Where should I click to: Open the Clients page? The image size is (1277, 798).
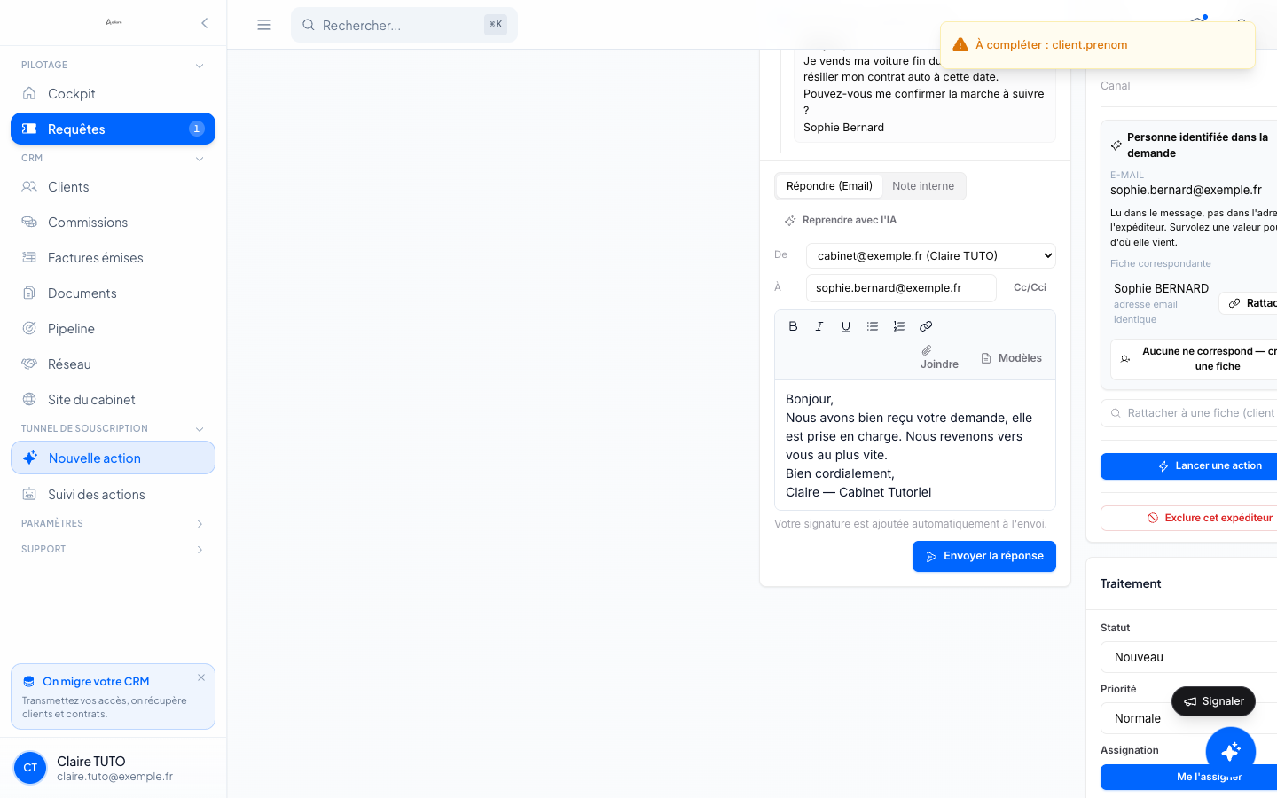(x=113, y=187)
